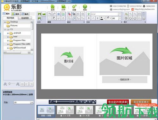Screen dimensions: 158x120
Task: Go to previous page with left arrow
Action: (81, 102)
